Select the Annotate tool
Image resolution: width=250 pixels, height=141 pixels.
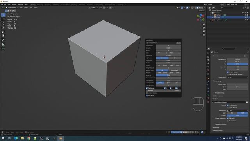3,40
